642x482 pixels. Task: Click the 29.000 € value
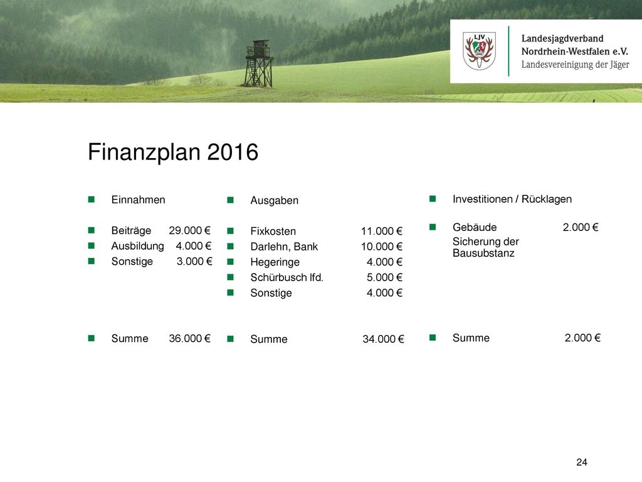[x=189, y=230]
